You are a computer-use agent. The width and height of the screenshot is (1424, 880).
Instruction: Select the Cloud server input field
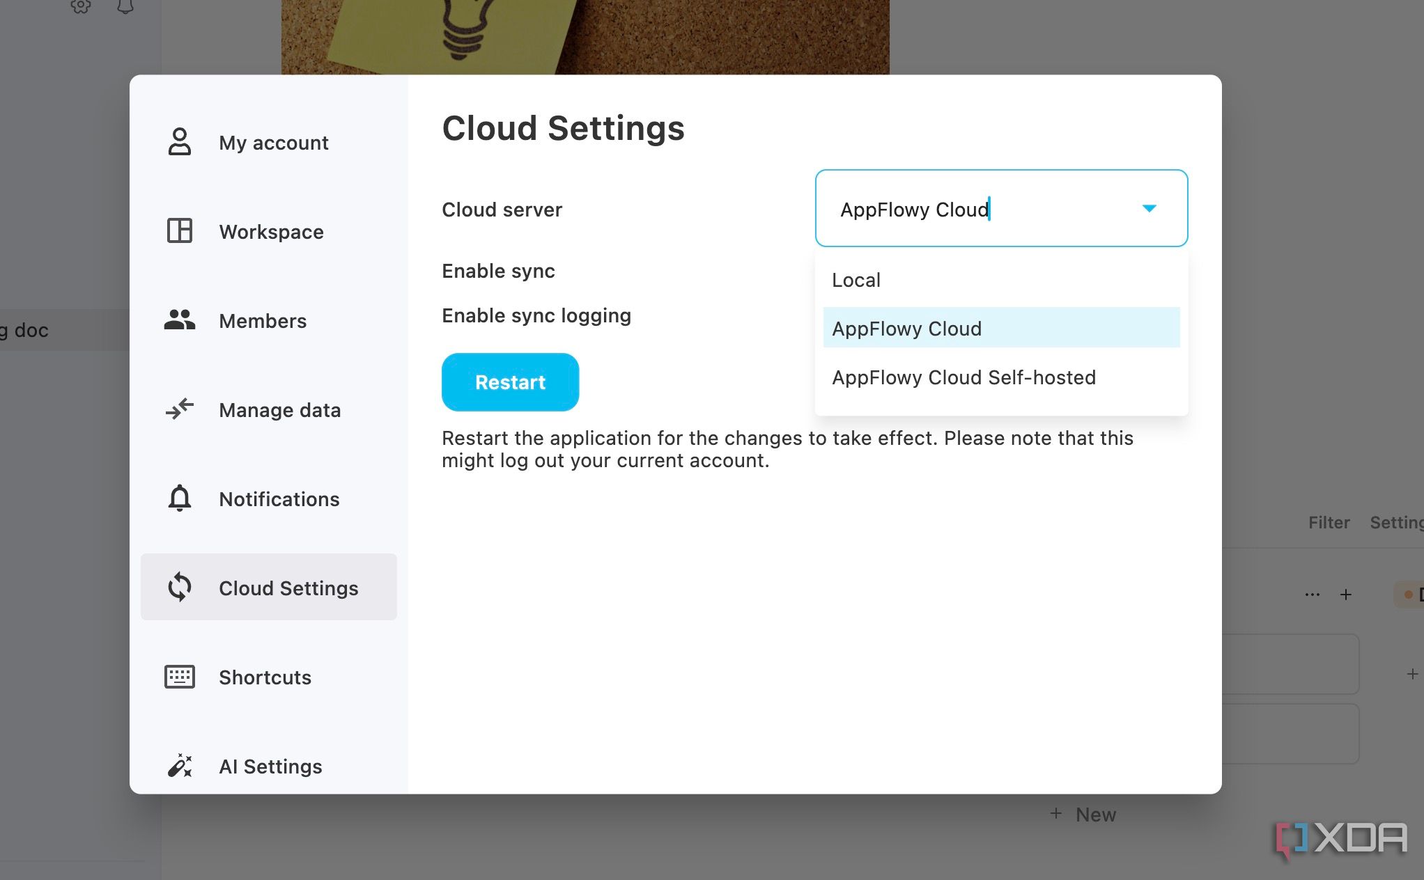point(1001,207)
